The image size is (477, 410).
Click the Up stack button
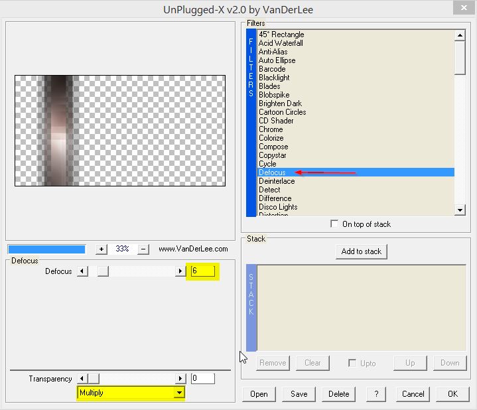[410, 363]
